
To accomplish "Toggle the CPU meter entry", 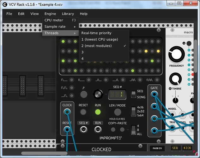I will pyautogui.click(x=60, y=20).
